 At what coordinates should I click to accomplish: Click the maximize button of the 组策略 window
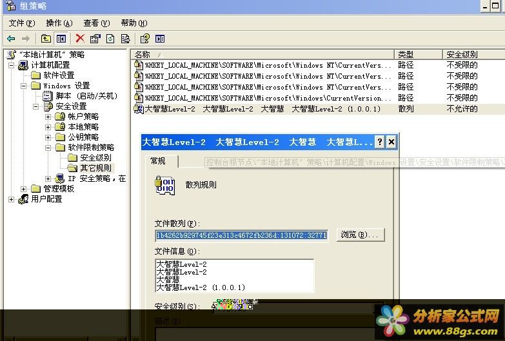(495, 6)
